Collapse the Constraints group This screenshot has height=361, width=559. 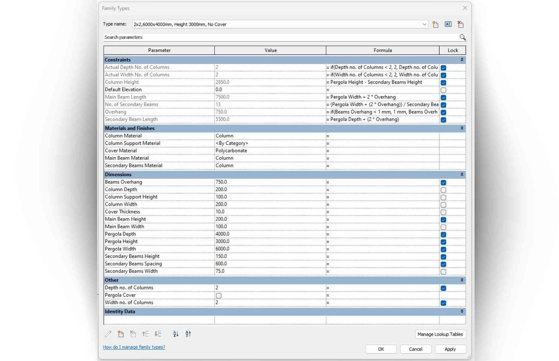coord(462,60)
